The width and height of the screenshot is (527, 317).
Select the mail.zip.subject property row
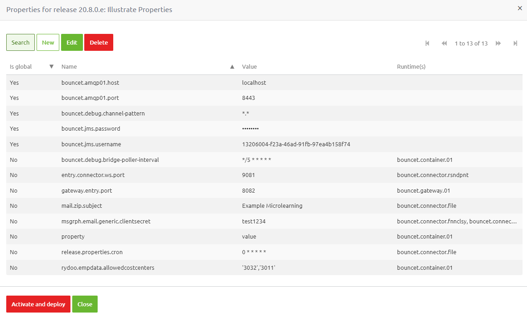pyautogui.click(x=178, y=206)
